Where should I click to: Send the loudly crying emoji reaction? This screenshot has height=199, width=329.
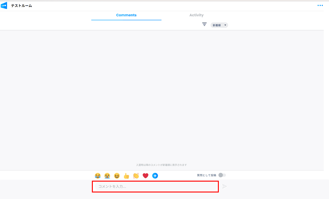tap(107, 176)
